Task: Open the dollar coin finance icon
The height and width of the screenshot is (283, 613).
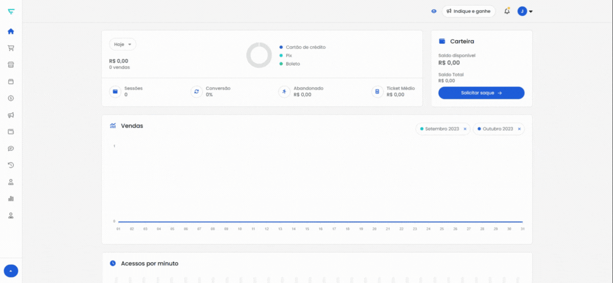Action: [x=11, y=98]
